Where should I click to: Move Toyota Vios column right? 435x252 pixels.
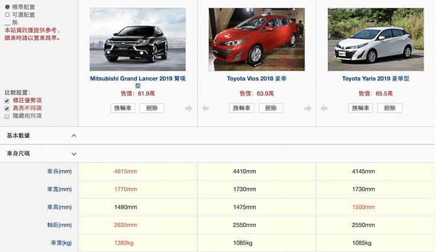(x=308, y=108)
